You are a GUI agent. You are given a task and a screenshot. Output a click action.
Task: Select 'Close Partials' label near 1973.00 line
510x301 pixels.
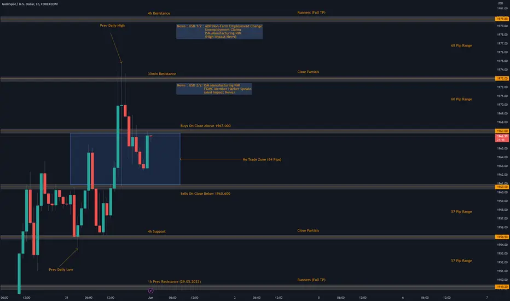pos(308,72)
